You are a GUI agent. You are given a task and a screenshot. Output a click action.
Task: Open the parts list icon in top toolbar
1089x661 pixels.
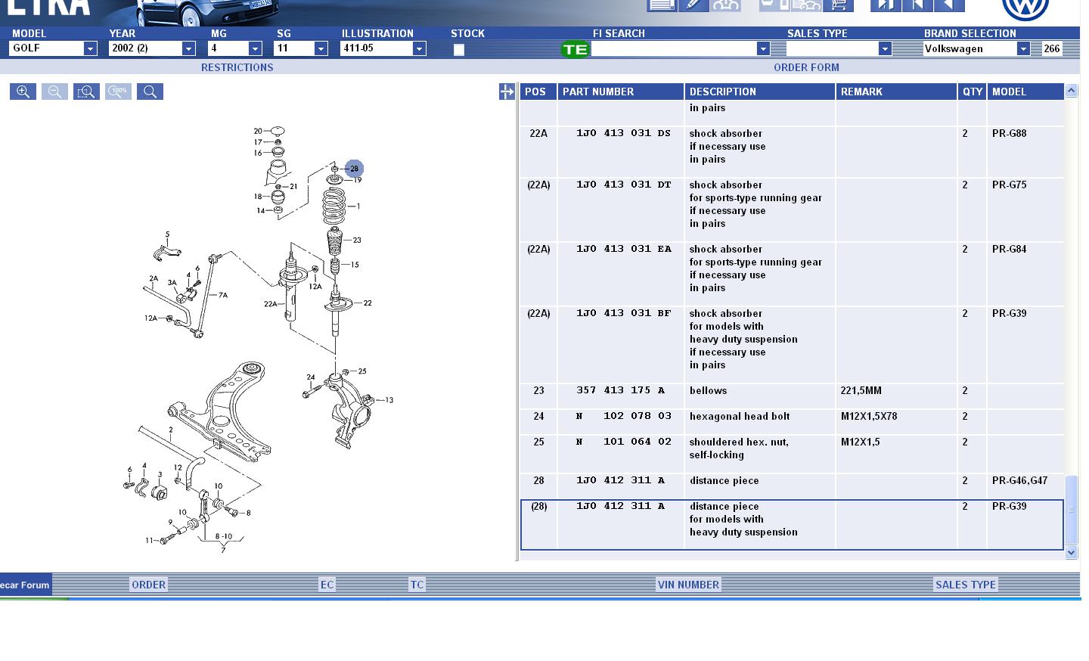click(x=662, y=5)
